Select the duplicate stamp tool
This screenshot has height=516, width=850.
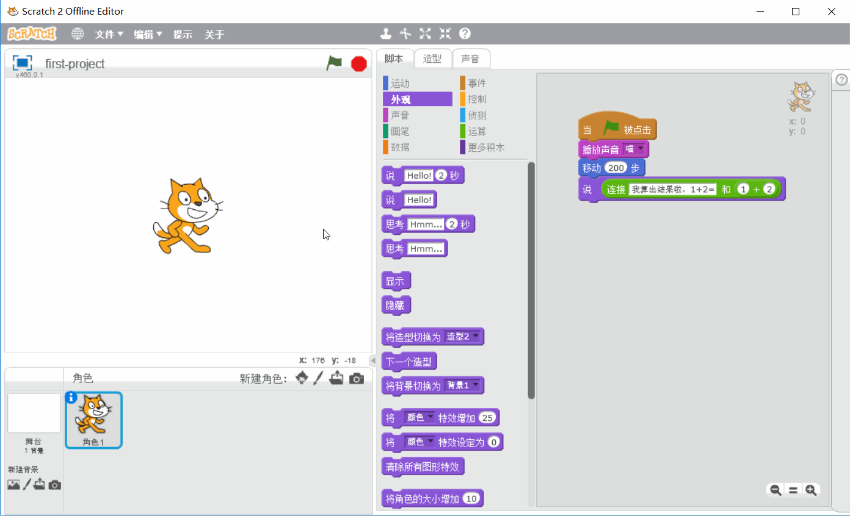tap(386, 34)
